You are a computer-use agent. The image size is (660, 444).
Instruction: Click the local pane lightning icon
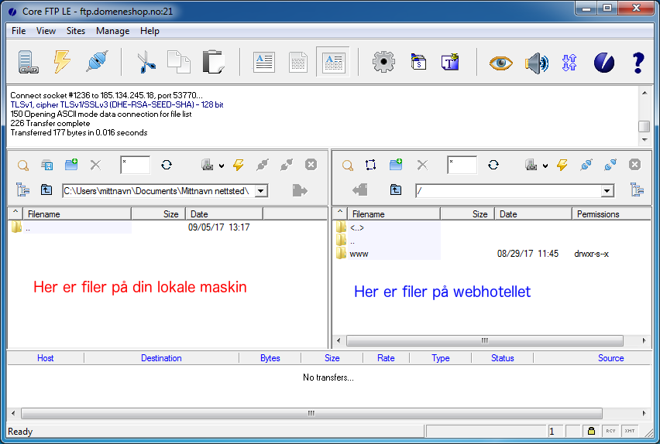[x=239, y=165]
